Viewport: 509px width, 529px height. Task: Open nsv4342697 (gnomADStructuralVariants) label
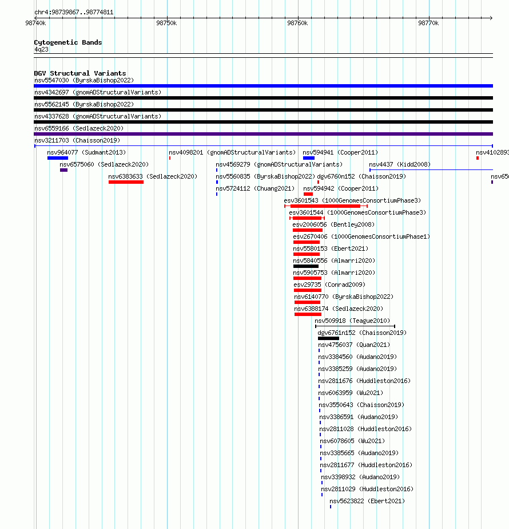[x=98, y=92]
